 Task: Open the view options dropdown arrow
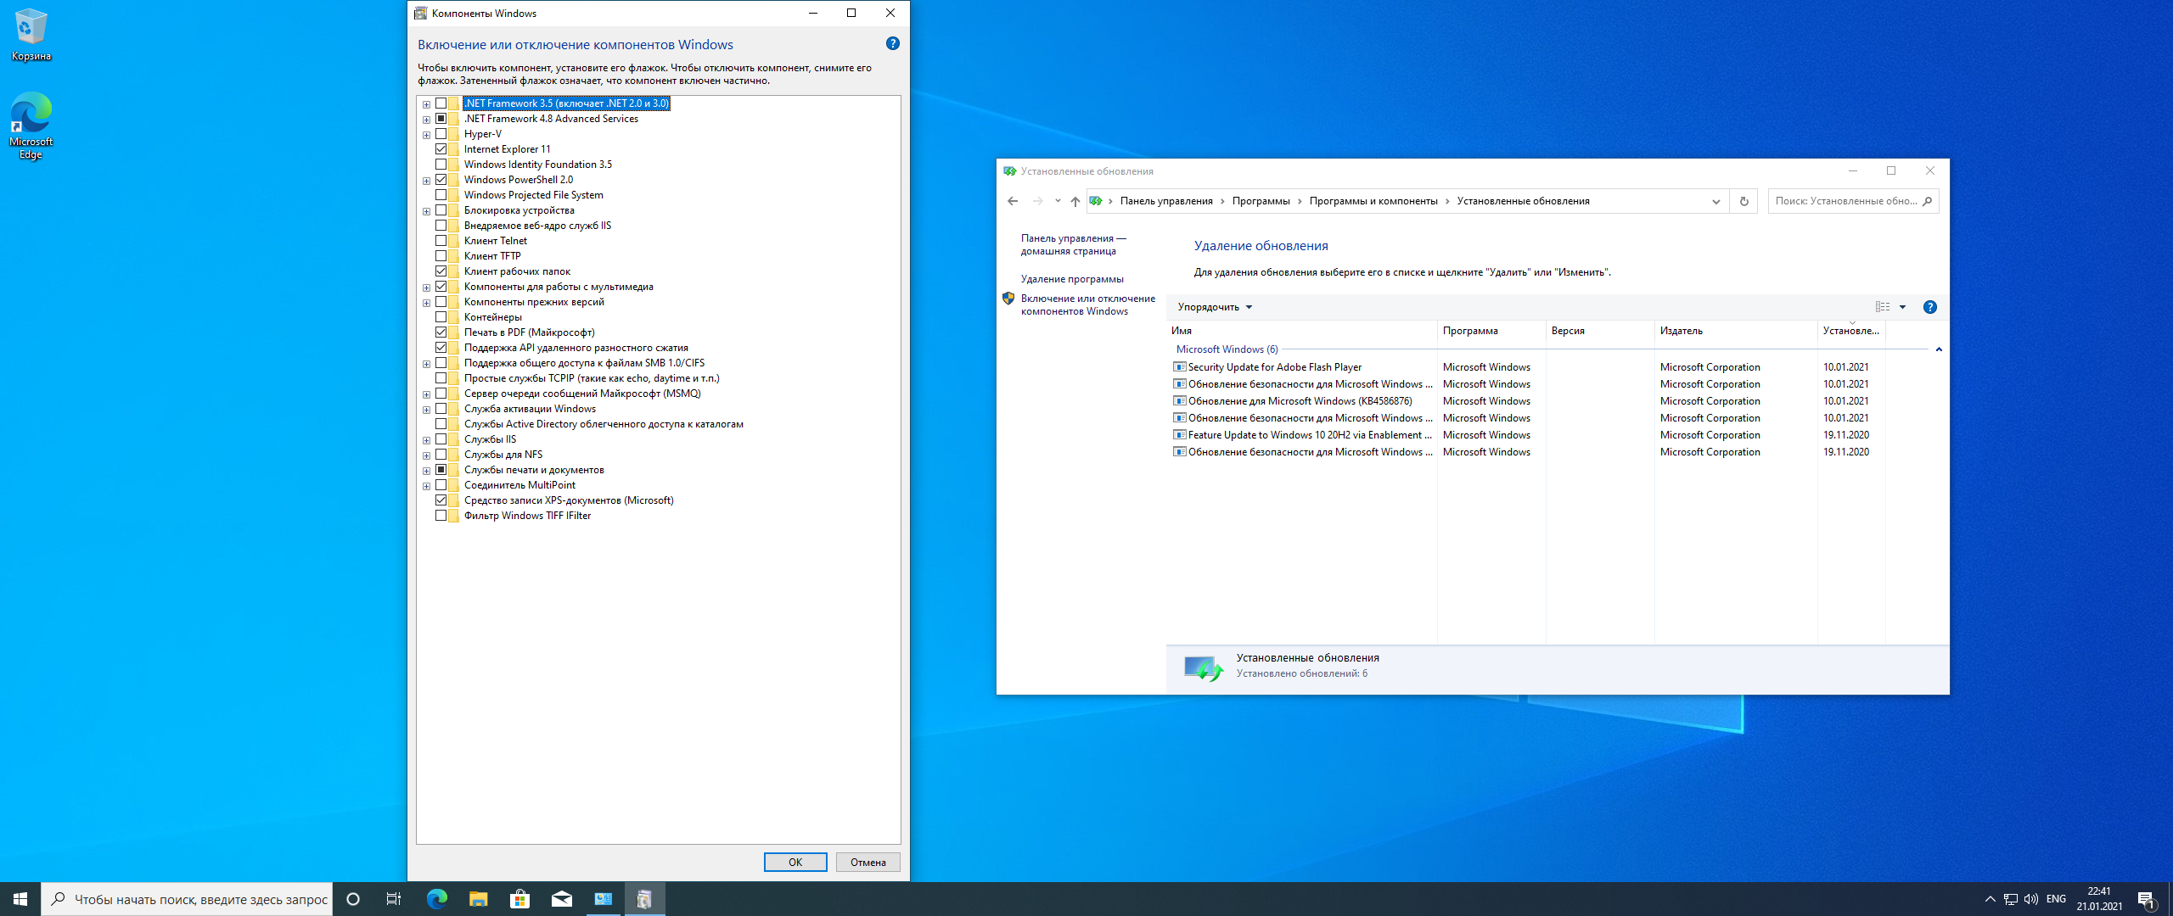click(1902, 307)
